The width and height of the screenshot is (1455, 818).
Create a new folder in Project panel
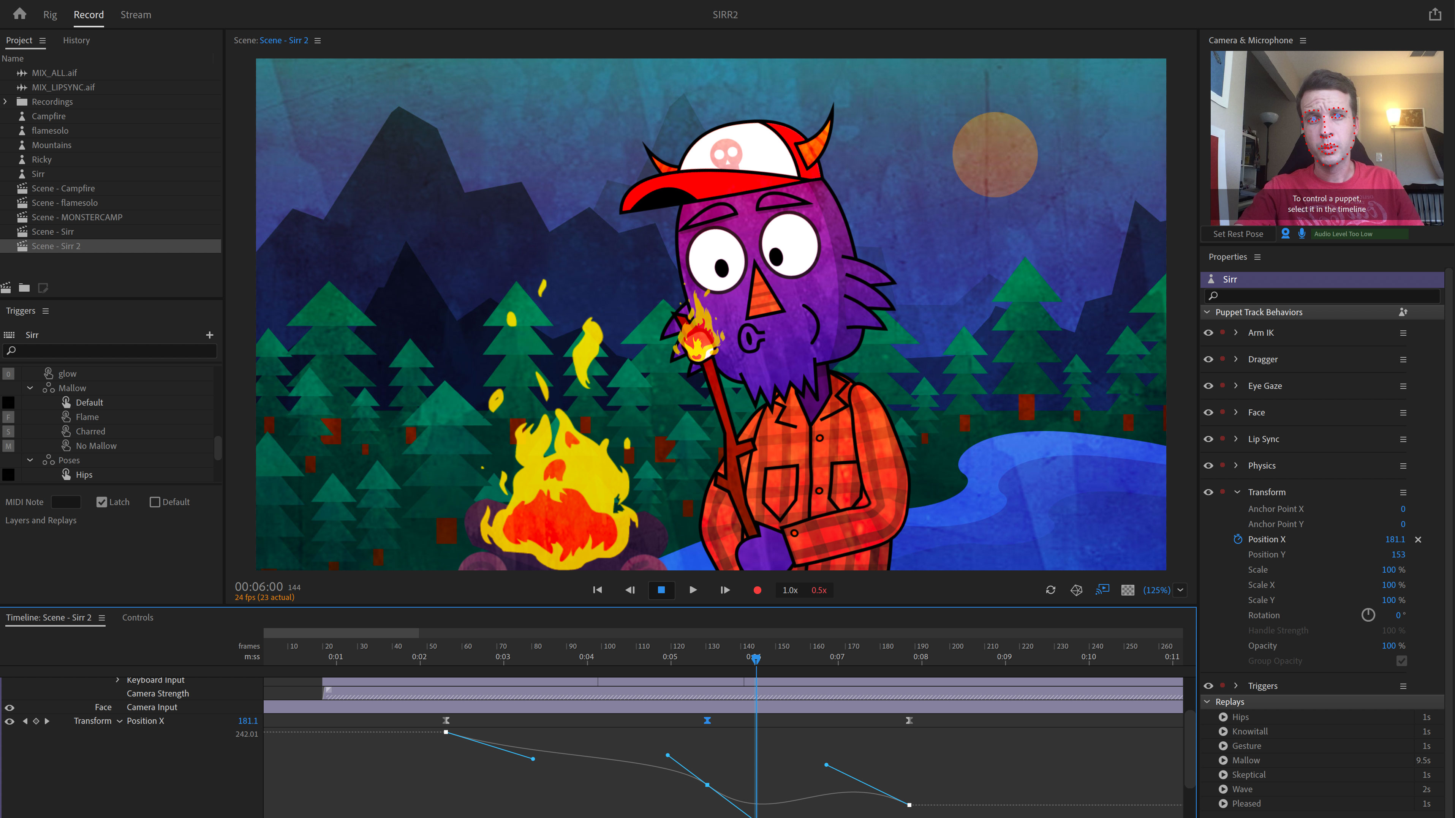pos(24,288)
